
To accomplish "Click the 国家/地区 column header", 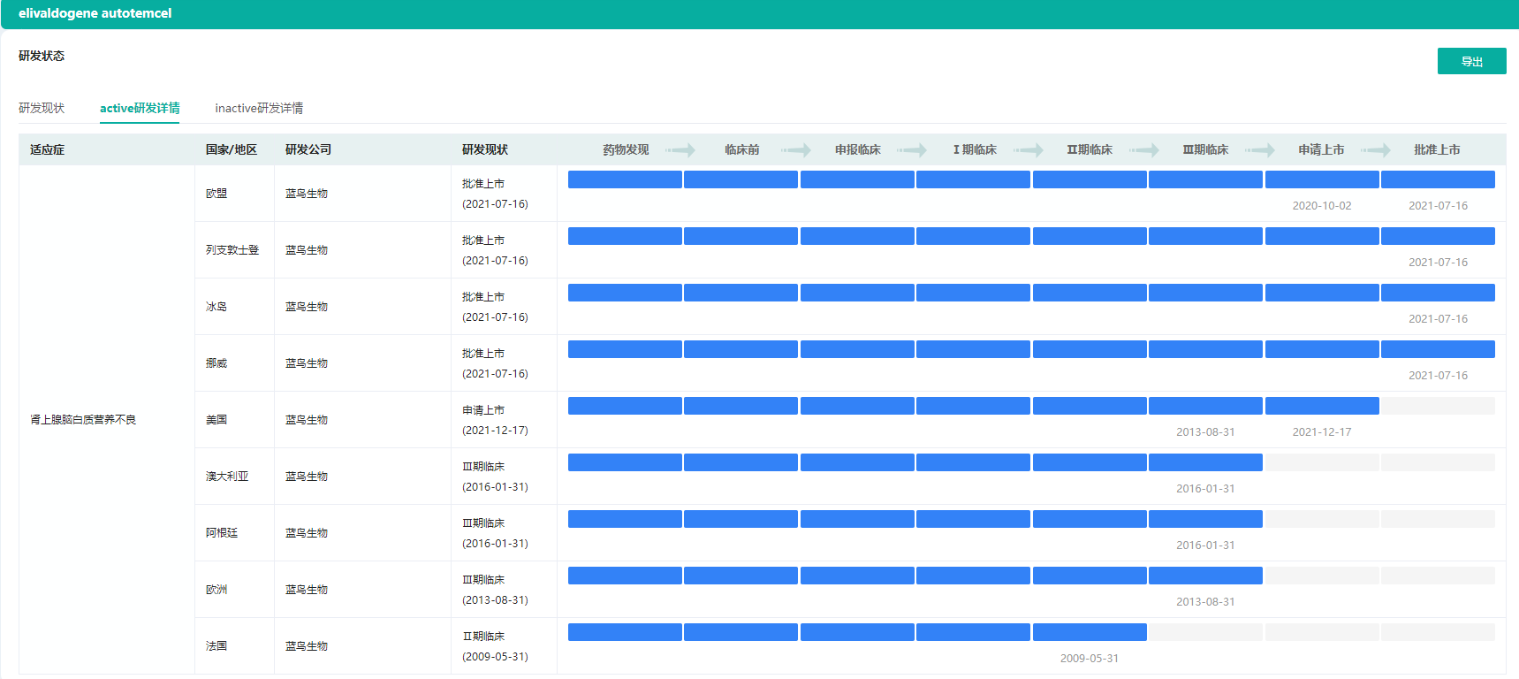I will point(232,150).
